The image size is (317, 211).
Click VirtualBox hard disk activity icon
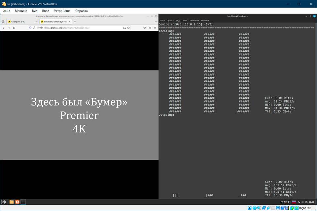click(250, 208)
